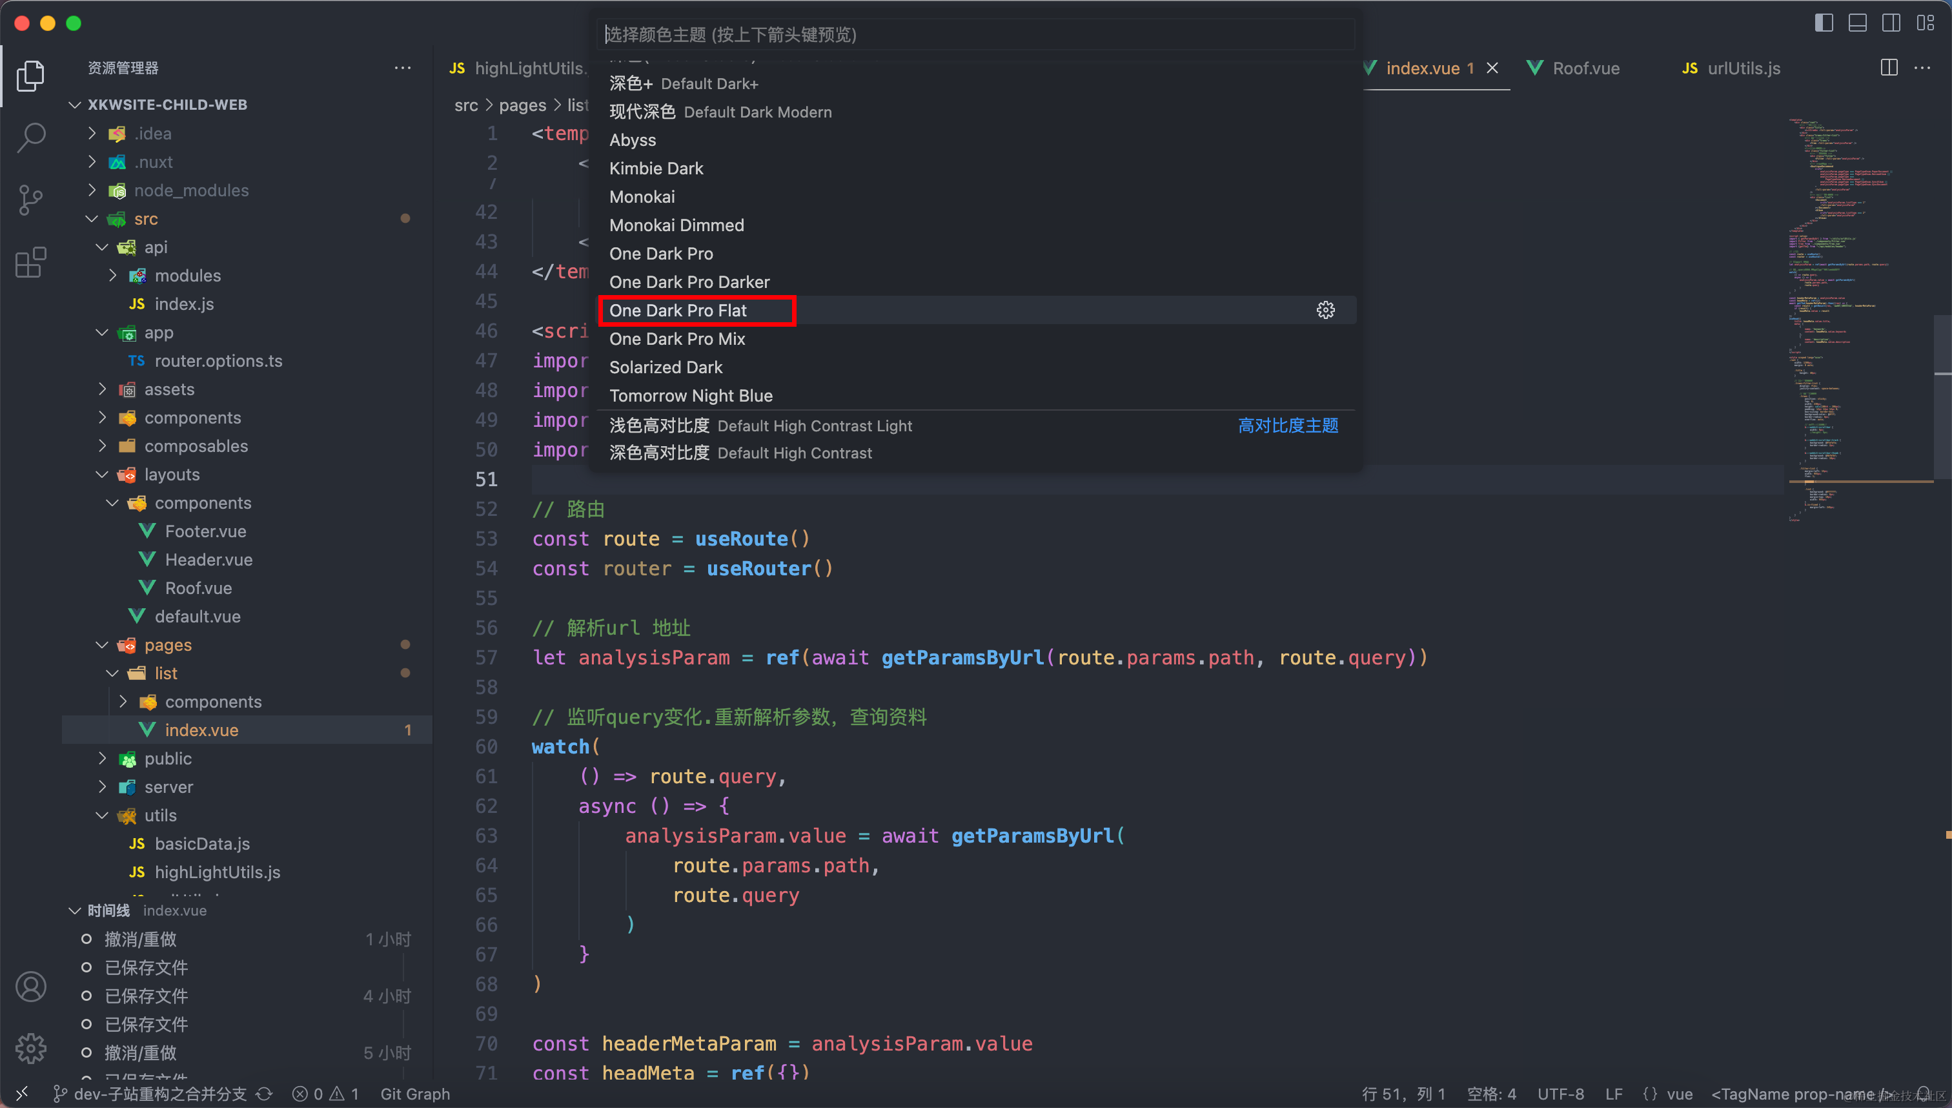Change indentation 空格: 4 setting
This screenshot has width=1952, height=1108.
(x=1491, y=1094)
